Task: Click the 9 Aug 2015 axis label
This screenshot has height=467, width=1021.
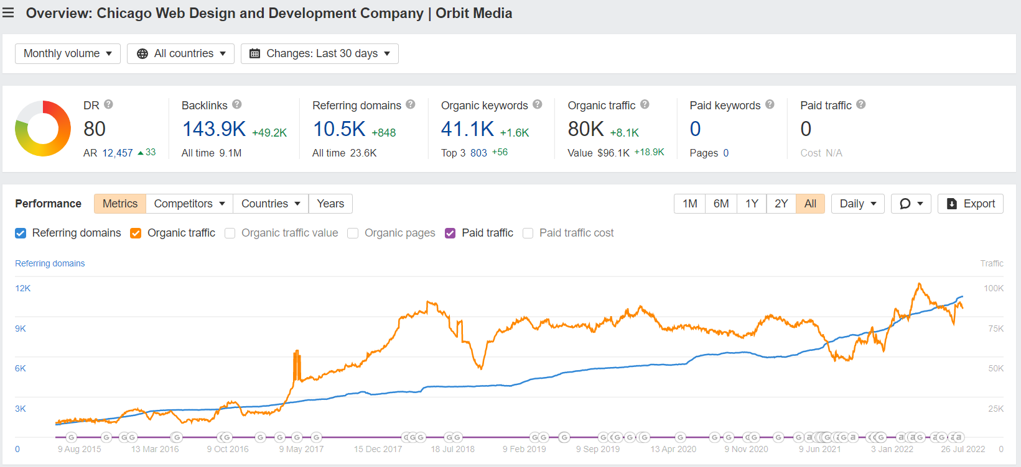Action: [x=79, y=449]
